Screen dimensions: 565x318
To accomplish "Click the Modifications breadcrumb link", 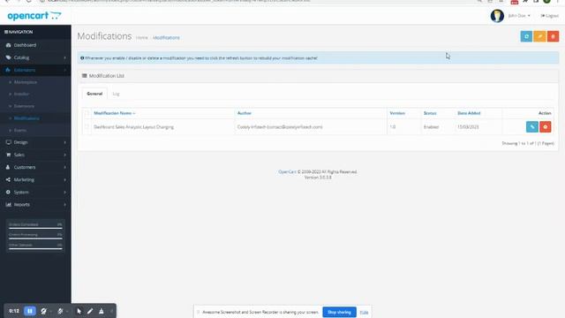I will (x=166, y=37).
